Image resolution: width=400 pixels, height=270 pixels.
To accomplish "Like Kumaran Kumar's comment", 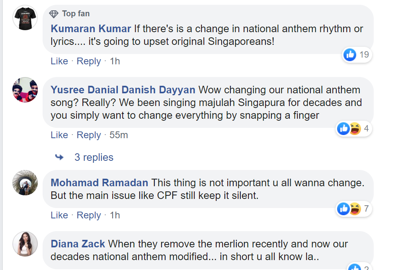I will point(59,61).
